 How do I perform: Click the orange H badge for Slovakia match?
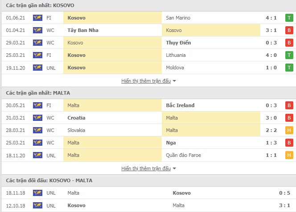pos(289,130)
